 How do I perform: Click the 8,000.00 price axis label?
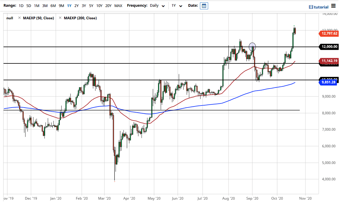329,113
